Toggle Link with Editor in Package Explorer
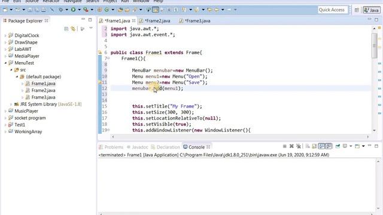 (x=73, y=29)
